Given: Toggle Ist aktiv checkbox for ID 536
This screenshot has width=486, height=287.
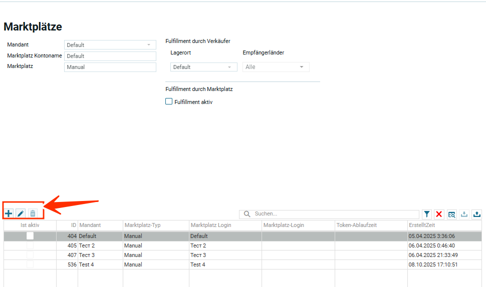Looking at the screenshot, I should coord(30,264).
